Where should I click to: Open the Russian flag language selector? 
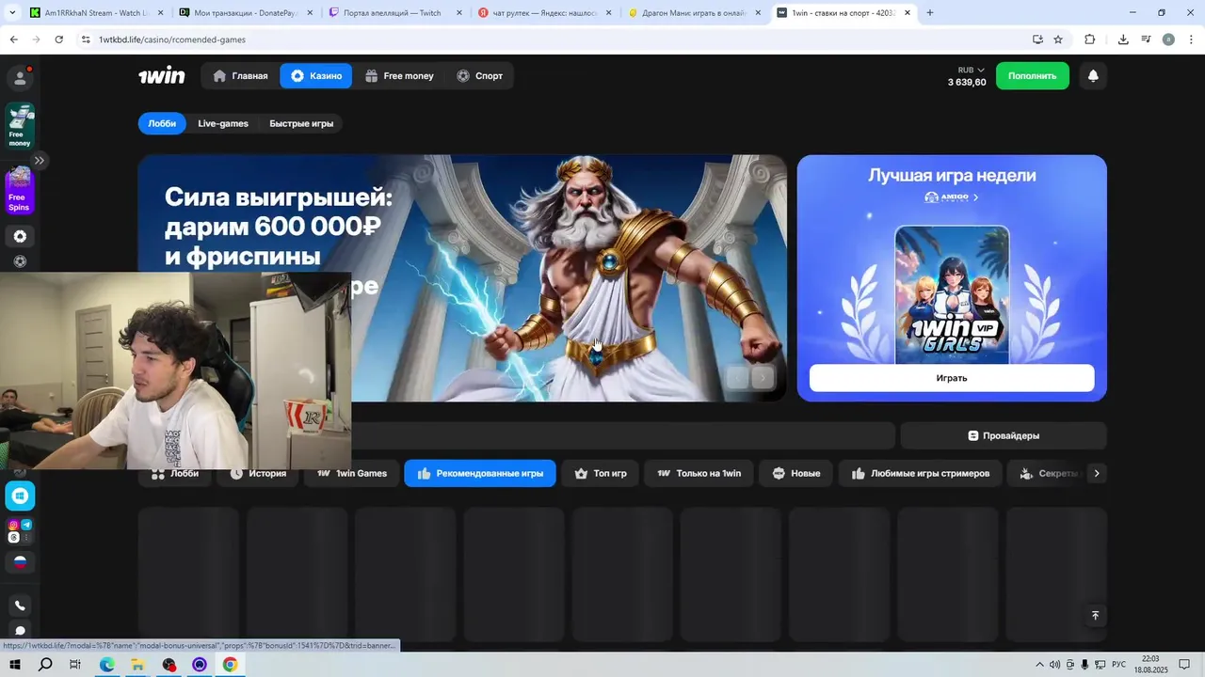tap(20, 562)
